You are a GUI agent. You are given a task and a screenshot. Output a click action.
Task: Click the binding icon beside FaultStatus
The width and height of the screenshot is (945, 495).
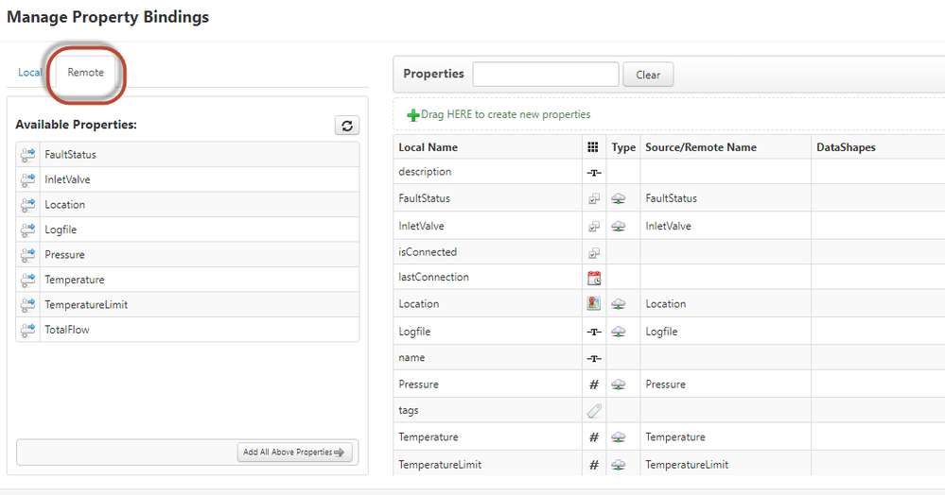27,155
